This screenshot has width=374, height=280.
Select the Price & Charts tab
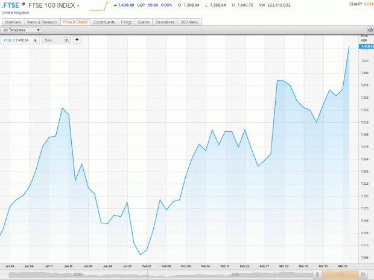75,22
